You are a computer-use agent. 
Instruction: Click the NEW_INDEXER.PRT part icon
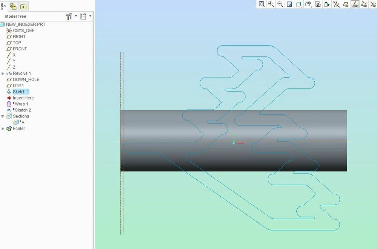click(x=2, y=24)
